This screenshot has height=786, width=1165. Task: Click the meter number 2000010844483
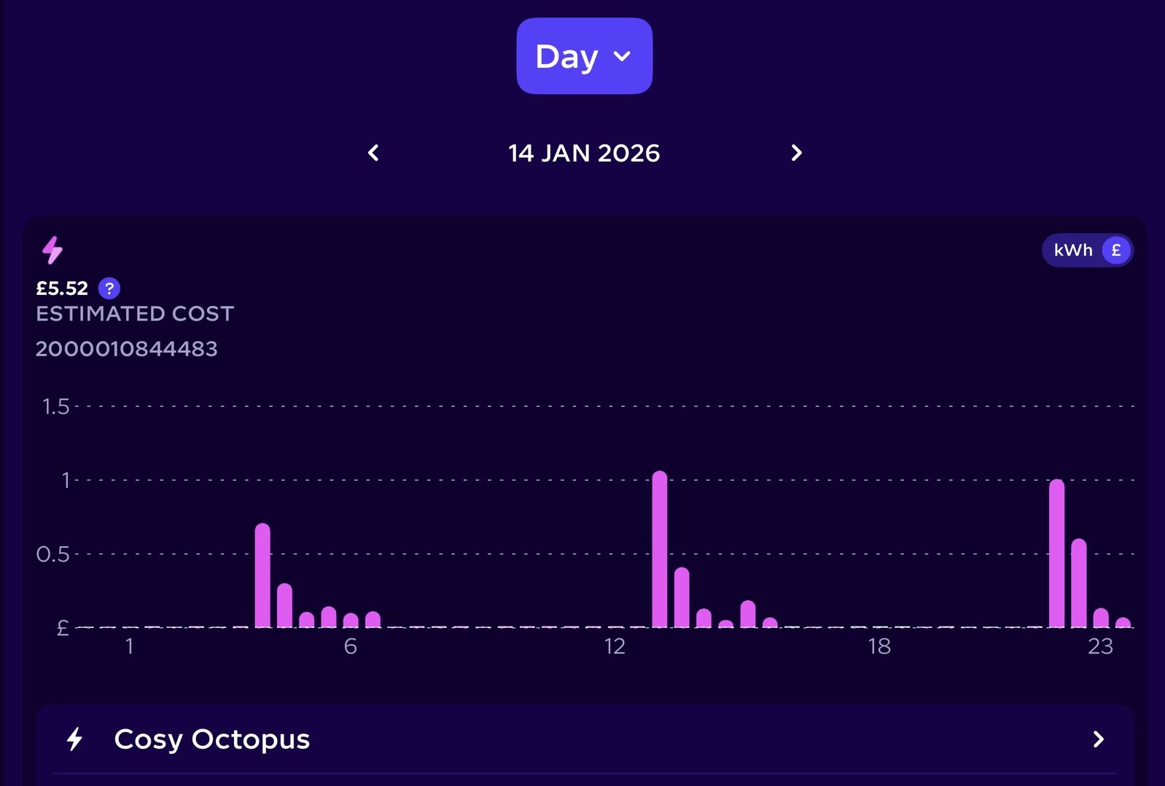127,349
